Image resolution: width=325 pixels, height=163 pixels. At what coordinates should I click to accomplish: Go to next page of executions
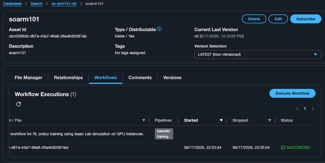click(313, 109)
